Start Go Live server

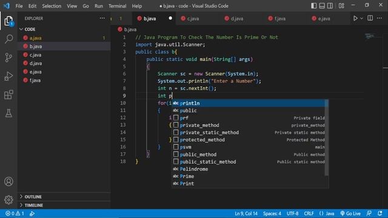(x=350, y=213)
